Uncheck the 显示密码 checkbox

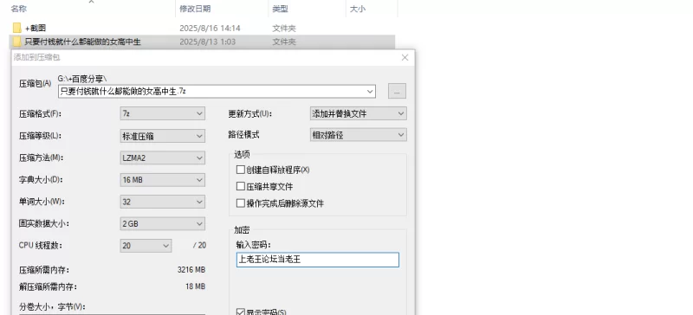[241, 312]
